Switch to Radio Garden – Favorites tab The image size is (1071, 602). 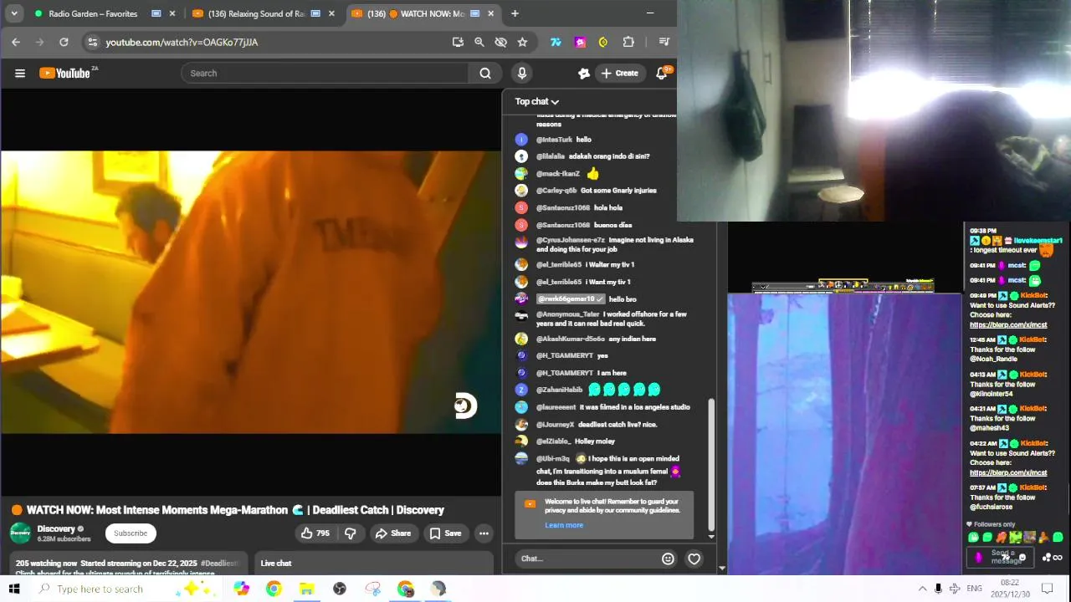pyautogui.click(x=93, y=13)
